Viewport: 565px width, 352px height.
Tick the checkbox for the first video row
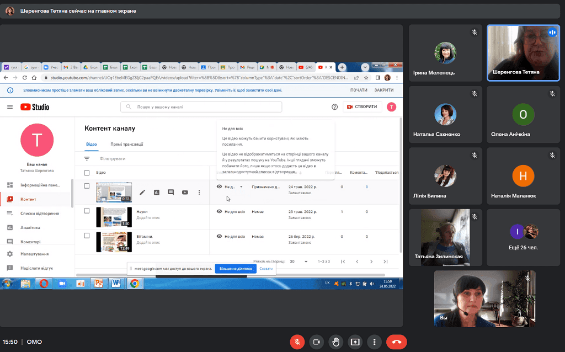[87, 186]
